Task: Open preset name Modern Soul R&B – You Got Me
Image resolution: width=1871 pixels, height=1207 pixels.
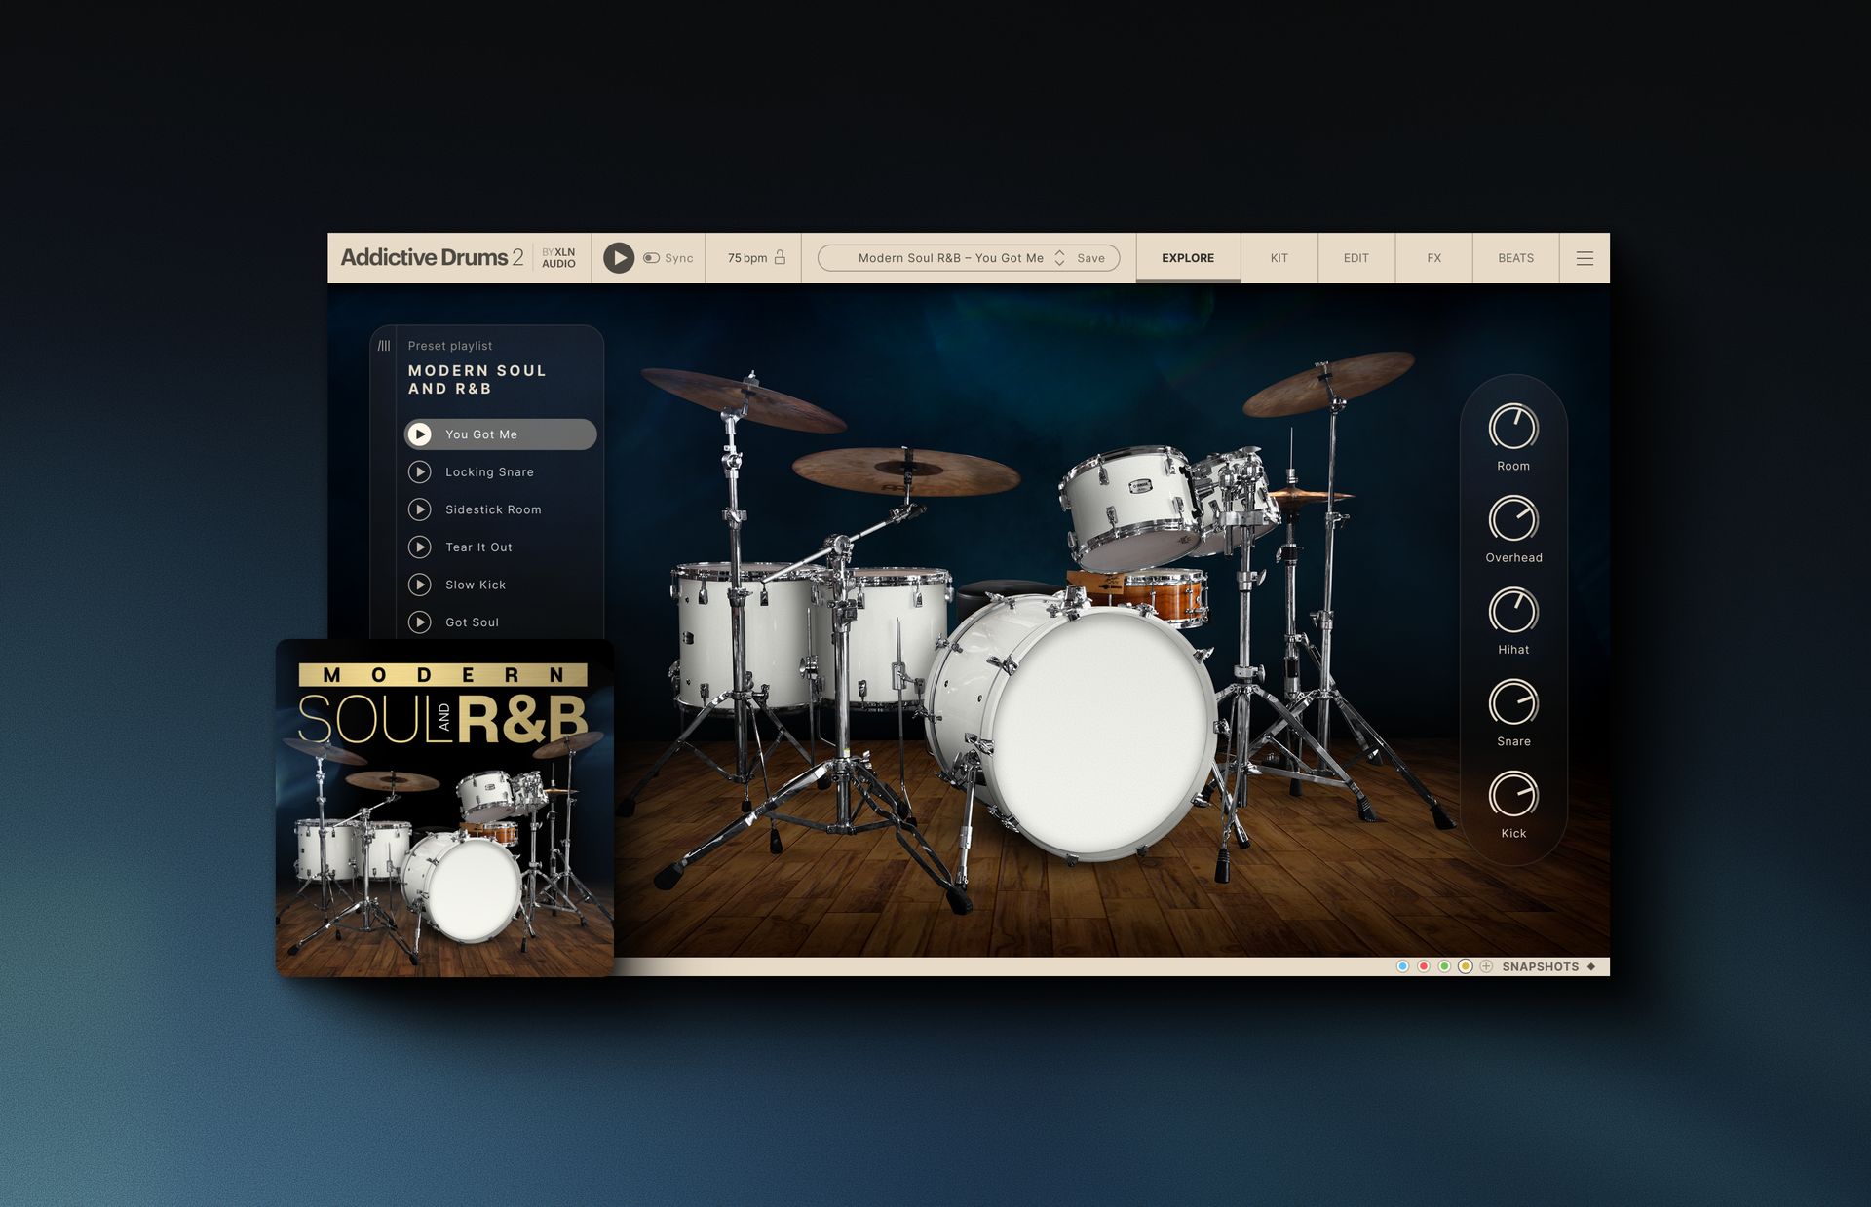Action: pos(950,258)
